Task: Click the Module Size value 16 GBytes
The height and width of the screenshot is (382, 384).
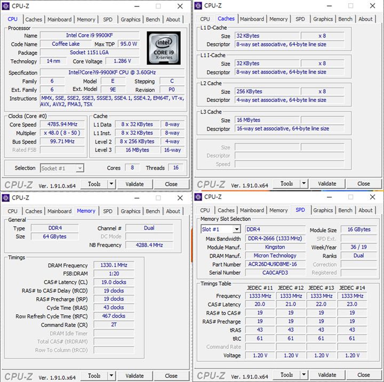Action: [x=359, y=229]
